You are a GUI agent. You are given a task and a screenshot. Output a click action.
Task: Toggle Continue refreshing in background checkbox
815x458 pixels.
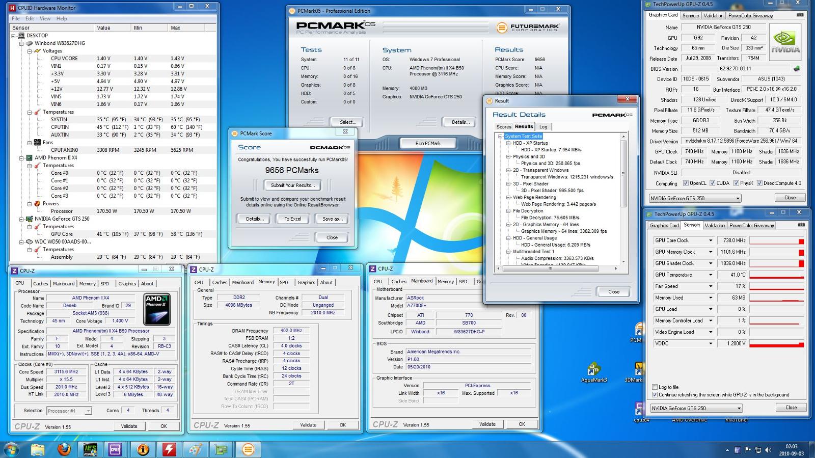click(655, 395)
